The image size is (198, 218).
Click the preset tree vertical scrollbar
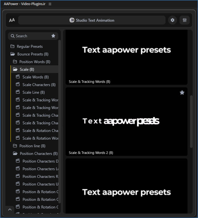(x=59, y=121)
